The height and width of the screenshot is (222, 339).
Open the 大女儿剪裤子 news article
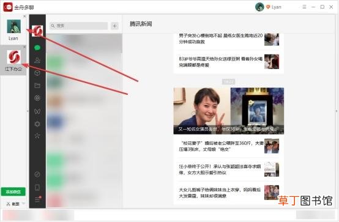tap(228, 193)
